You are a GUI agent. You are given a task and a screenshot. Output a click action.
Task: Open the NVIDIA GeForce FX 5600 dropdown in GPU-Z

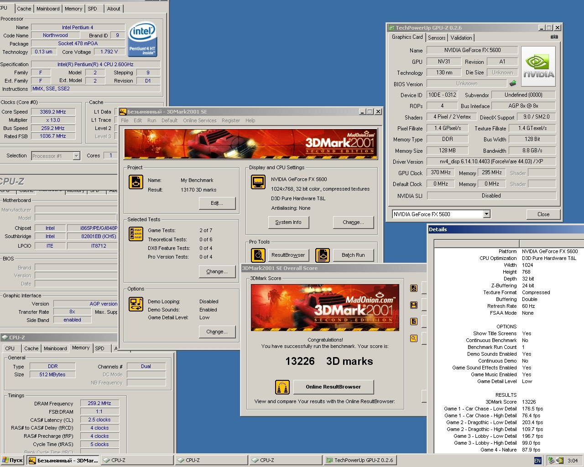(486, 214)
